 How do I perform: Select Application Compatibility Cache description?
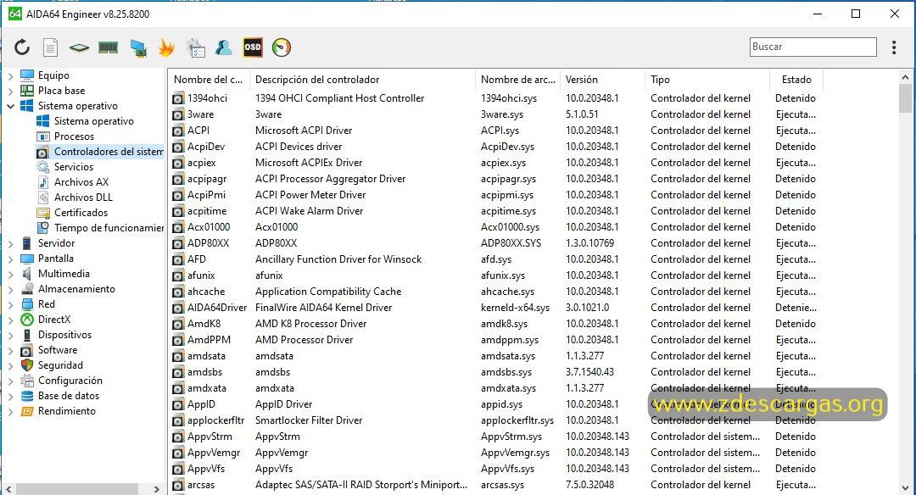pos(327,292)
